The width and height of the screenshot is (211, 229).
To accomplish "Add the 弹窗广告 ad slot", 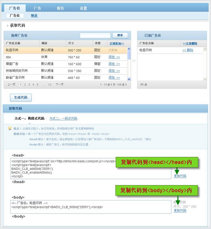I will (114, 64).
